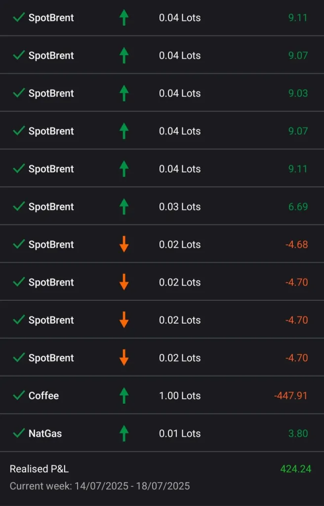Click the 3.80 profit amount
324x506 pixels.
tap(298, 433)
